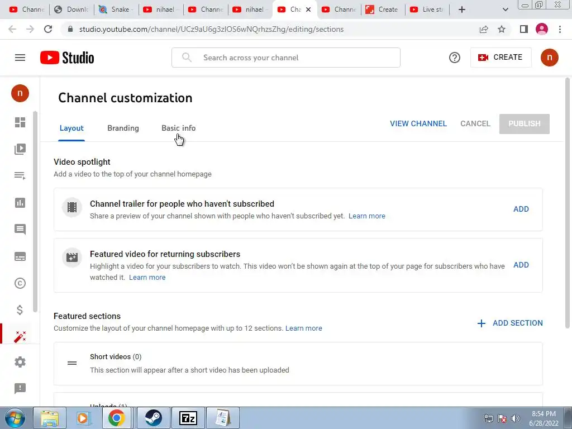Switch to the Downloads browser tab
The height and width of the screenshot is (429, 572).
click(71, 9)
